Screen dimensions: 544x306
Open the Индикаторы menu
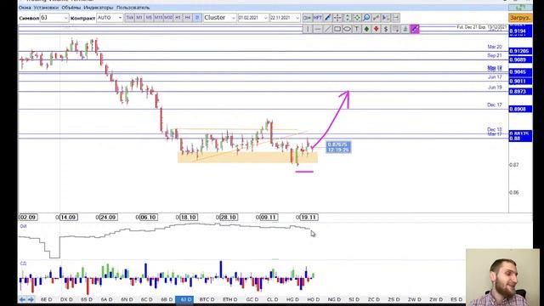(99, 8)
